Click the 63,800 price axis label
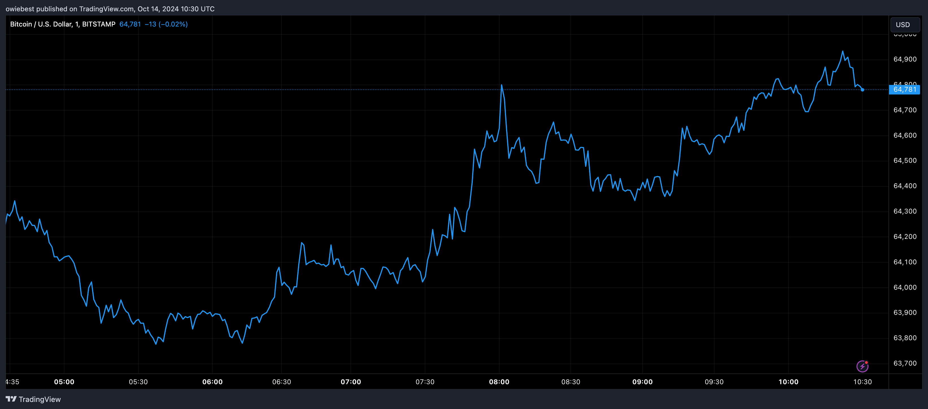The image size is (928, 409). point(905,338)
